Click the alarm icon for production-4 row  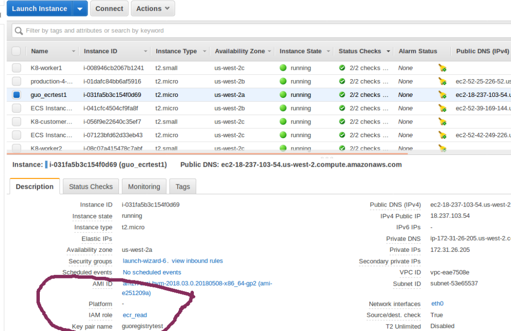click(442, 82)
